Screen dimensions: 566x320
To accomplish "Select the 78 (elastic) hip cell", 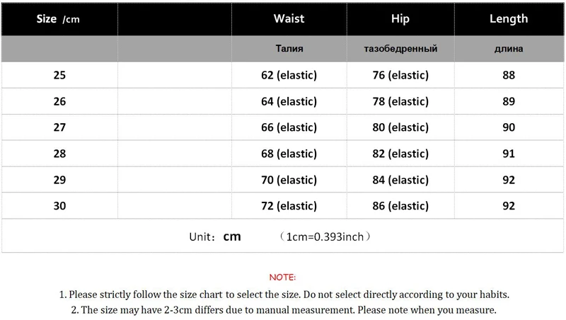I will (x=400, y=101).
